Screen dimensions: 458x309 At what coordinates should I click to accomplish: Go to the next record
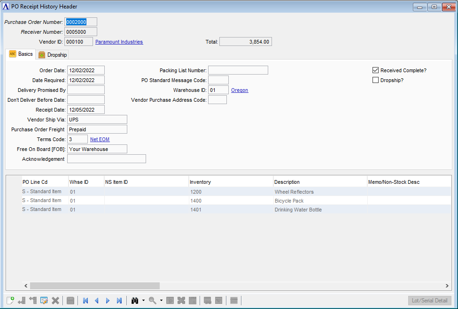(x=108, y=301)
